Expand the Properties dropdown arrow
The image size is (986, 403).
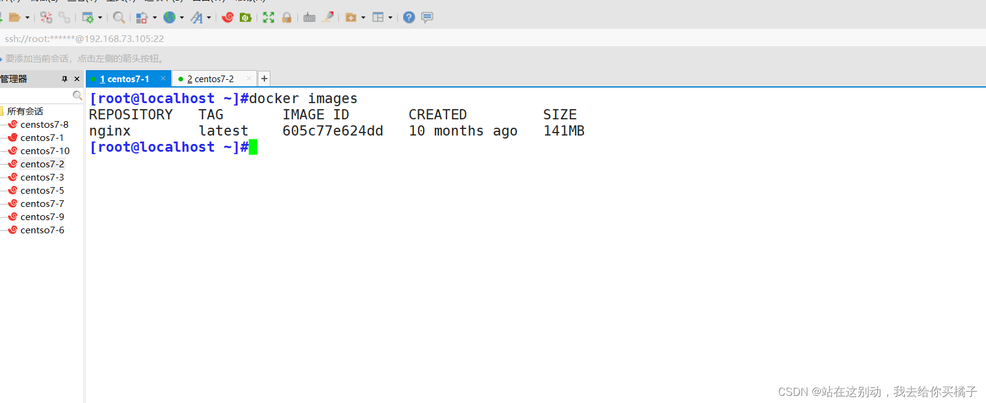coord(100,17)
